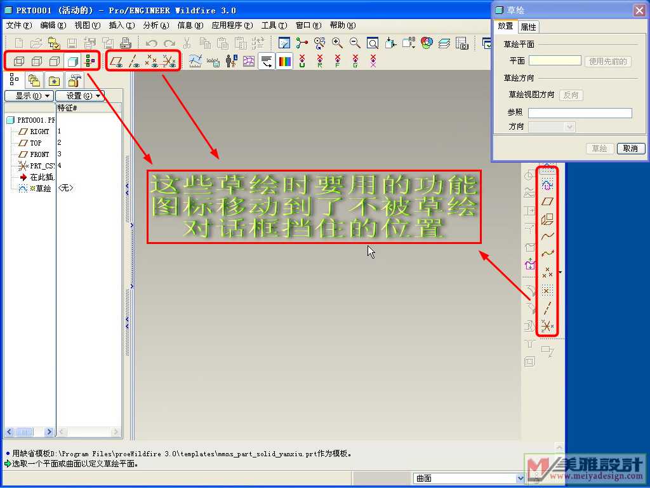
Task: Click the print icon
Action: [125, 43]
